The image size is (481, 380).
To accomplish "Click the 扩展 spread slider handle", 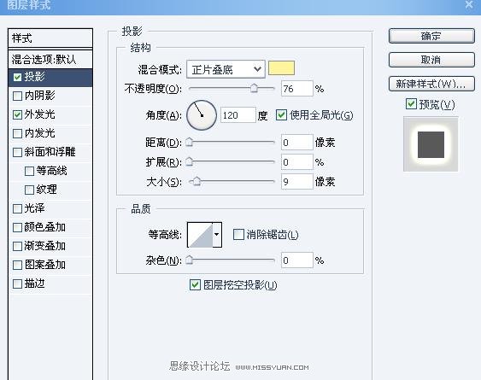I will [190, 161].
